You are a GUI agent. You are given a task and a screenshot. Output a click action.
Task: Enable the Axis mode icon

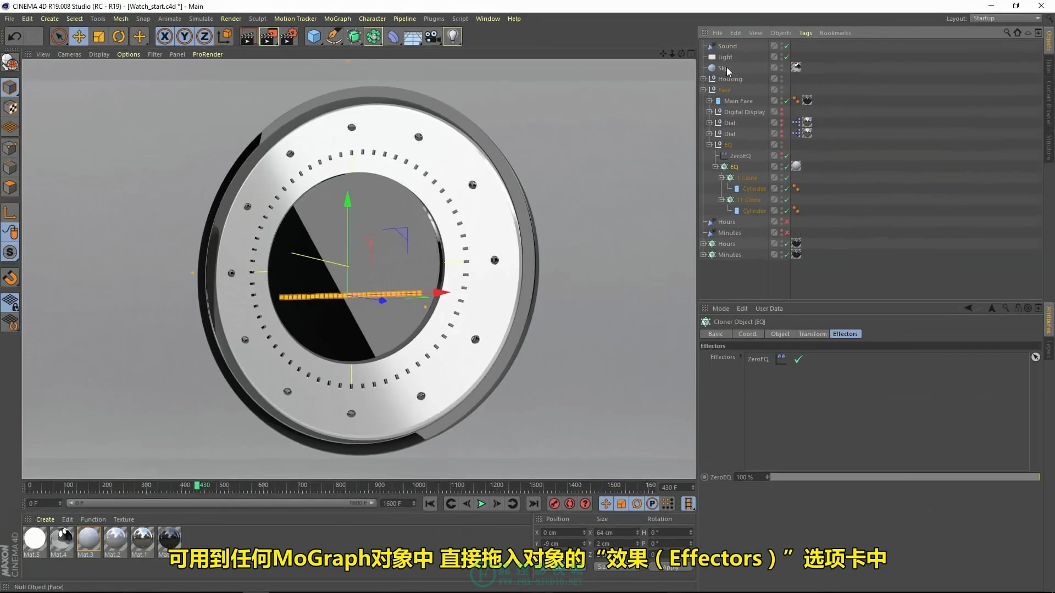10,212
